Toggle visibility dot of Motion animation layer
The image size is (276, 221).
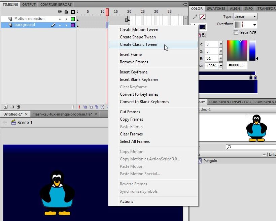[x=60, y=19]
